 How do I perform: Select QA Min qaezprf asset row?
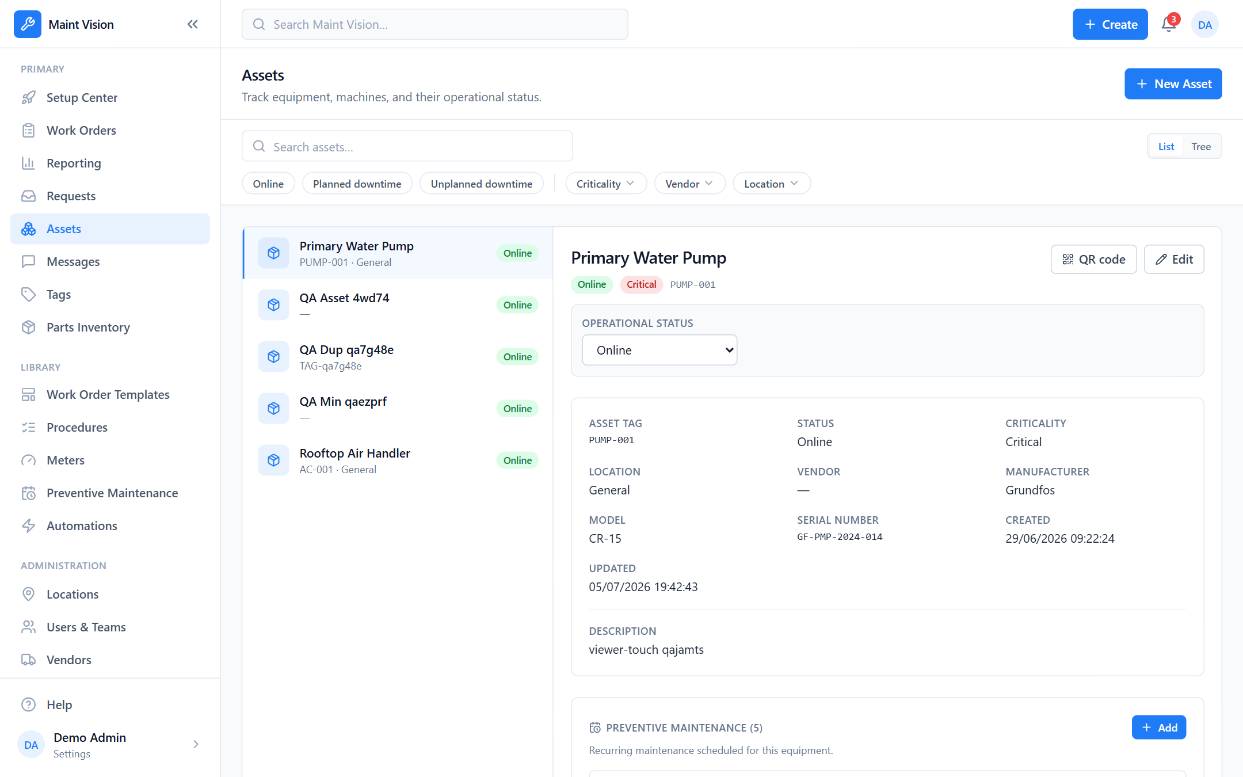point(398,409)
